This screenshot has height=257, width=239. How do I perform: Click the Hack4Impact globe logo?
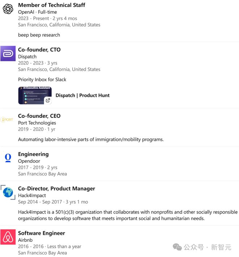click(x=8, y=192)
